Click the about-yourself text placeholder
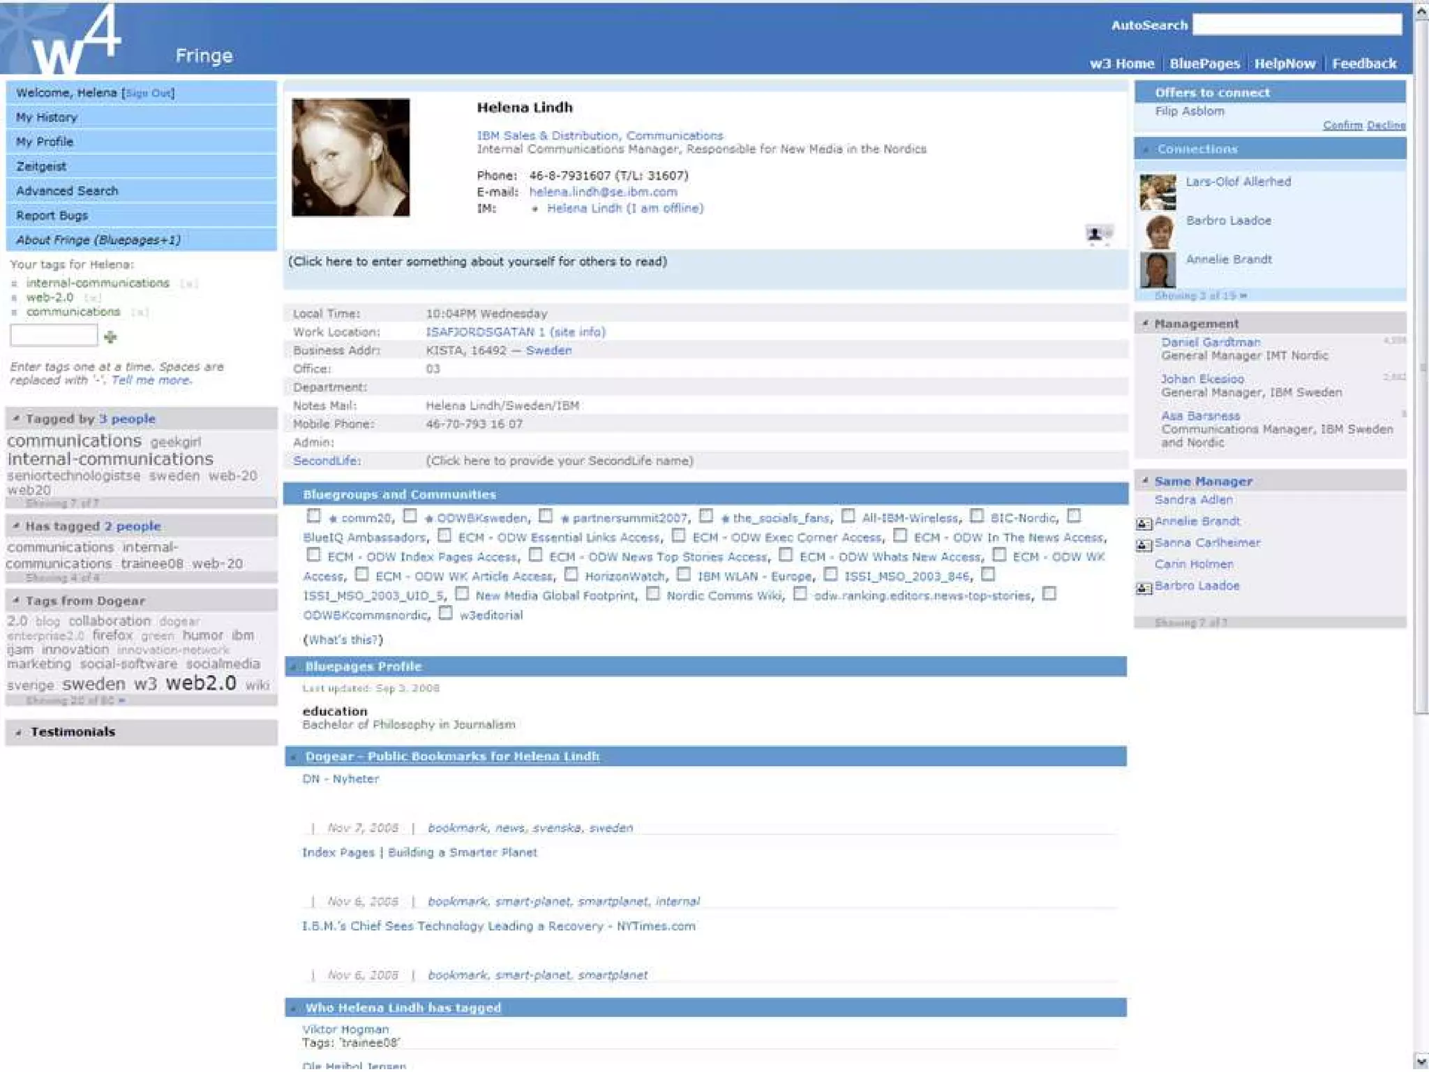The image size is (1429, 1072). click(x=478, y=262)
